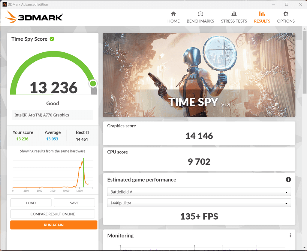Open the Monitoring three-dot menu
Screen dimensions: 307x251
(290, 235)
